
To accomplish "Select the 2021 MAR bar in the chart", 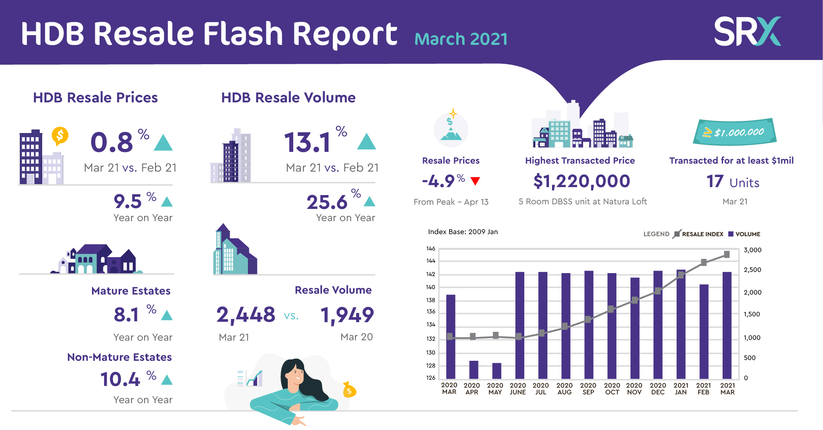I will coord(727,325).
